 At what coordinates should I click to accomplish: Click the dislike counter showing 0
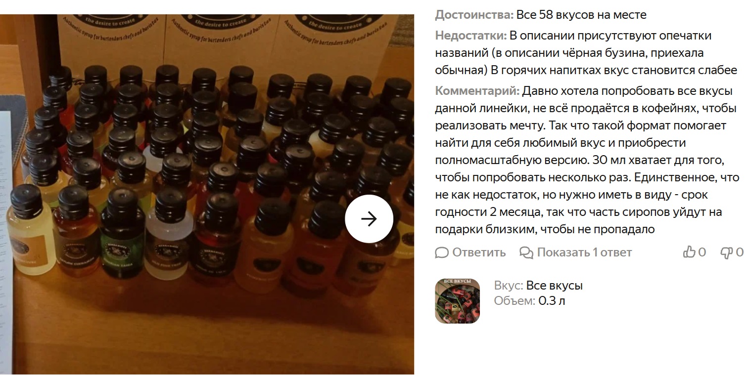[x=740, y=252]
